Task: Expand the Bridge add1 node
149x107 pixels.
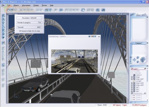Action: coord(132,79)
